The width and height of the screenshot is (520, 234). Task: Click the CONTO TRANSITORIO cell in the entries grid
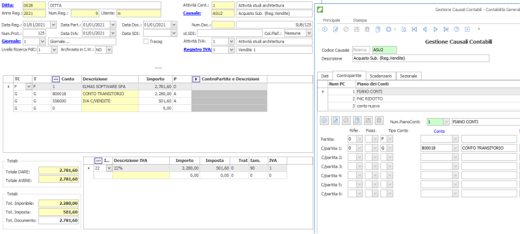pos(110,94)
